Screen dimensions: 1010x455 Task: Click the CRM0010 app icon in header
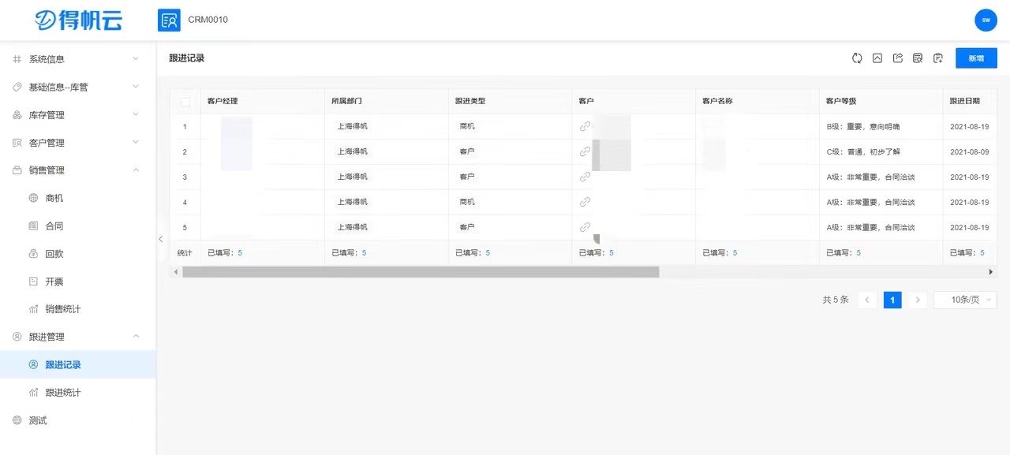[x=169, y=20]
